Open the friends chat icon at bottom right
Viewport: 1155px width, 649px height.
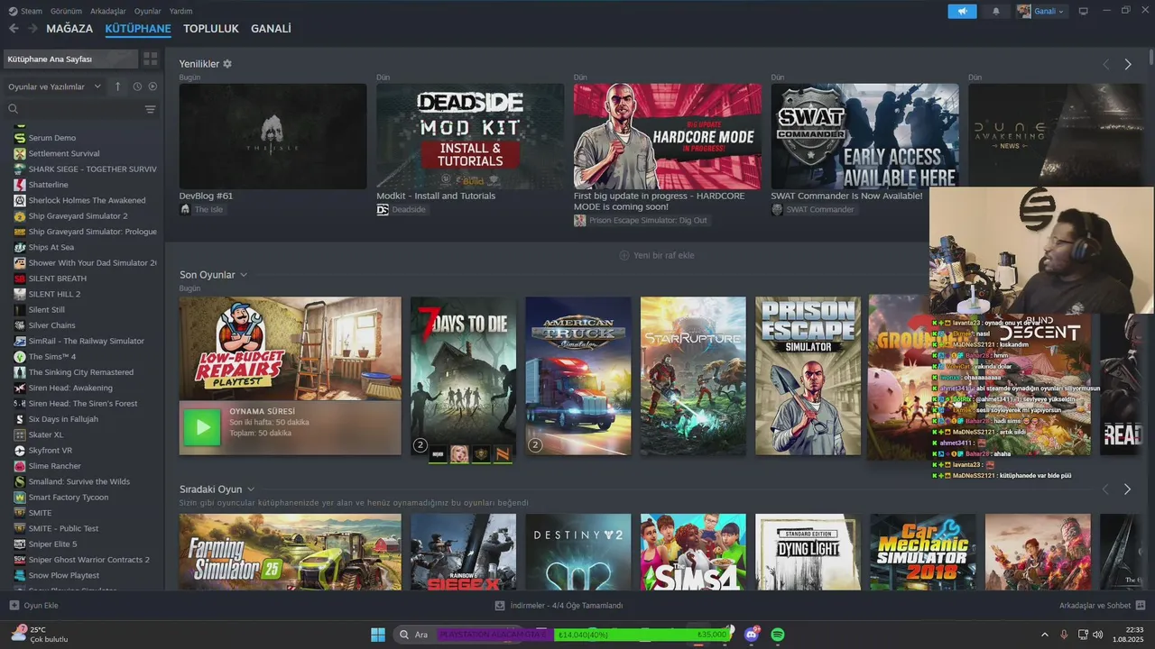1141,606
